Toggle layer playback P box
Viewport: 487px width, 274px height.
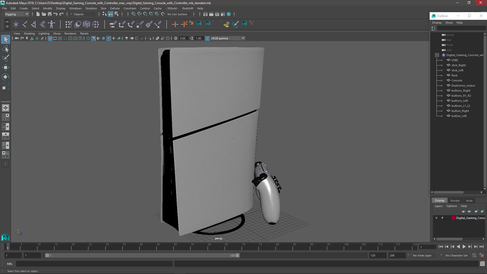coord(442,218)
